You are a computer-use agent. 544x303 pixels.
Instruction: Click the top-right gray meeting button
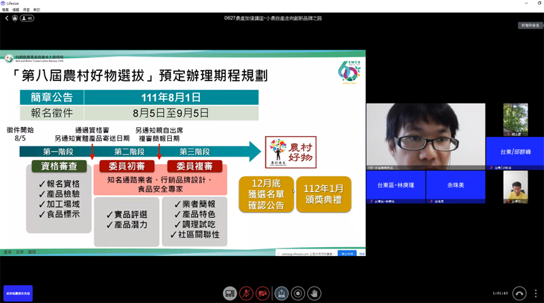529,25
